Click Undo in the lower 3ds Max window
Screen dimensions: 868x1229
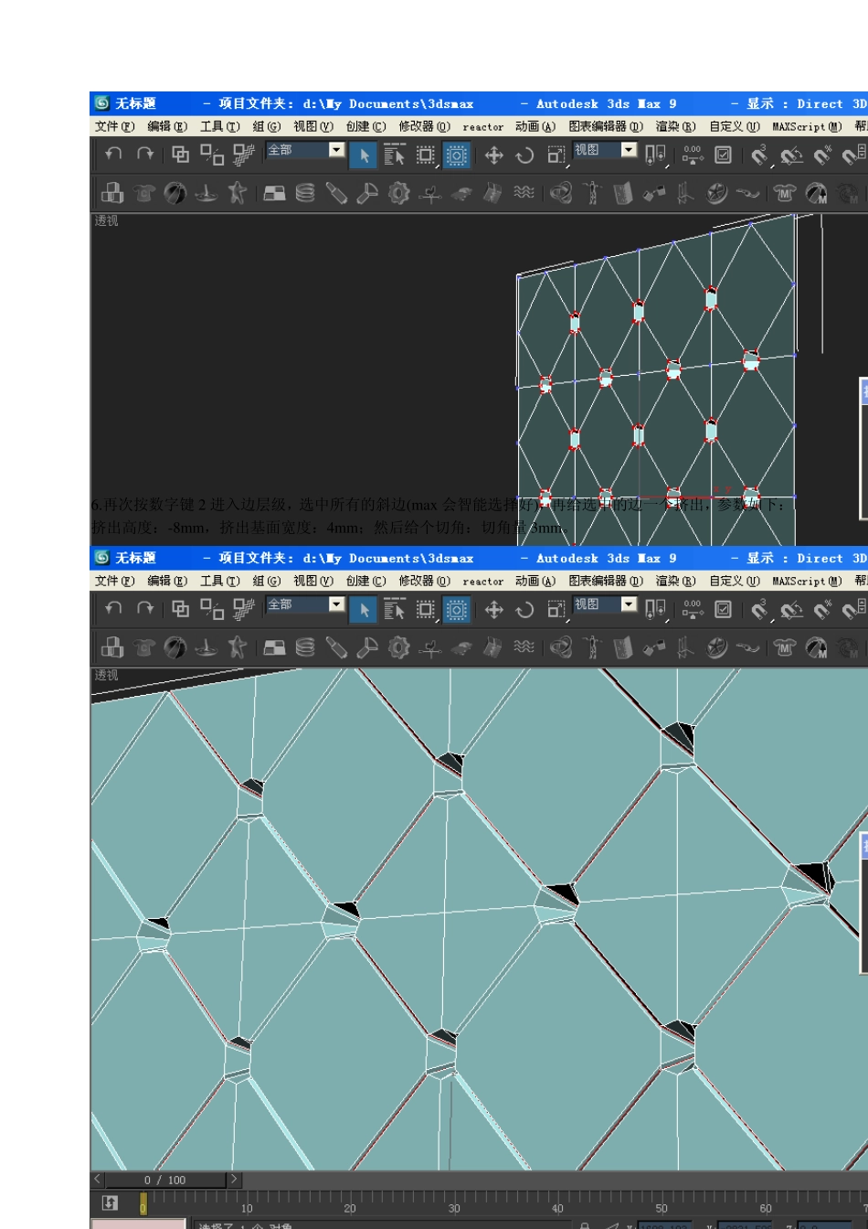113,609
